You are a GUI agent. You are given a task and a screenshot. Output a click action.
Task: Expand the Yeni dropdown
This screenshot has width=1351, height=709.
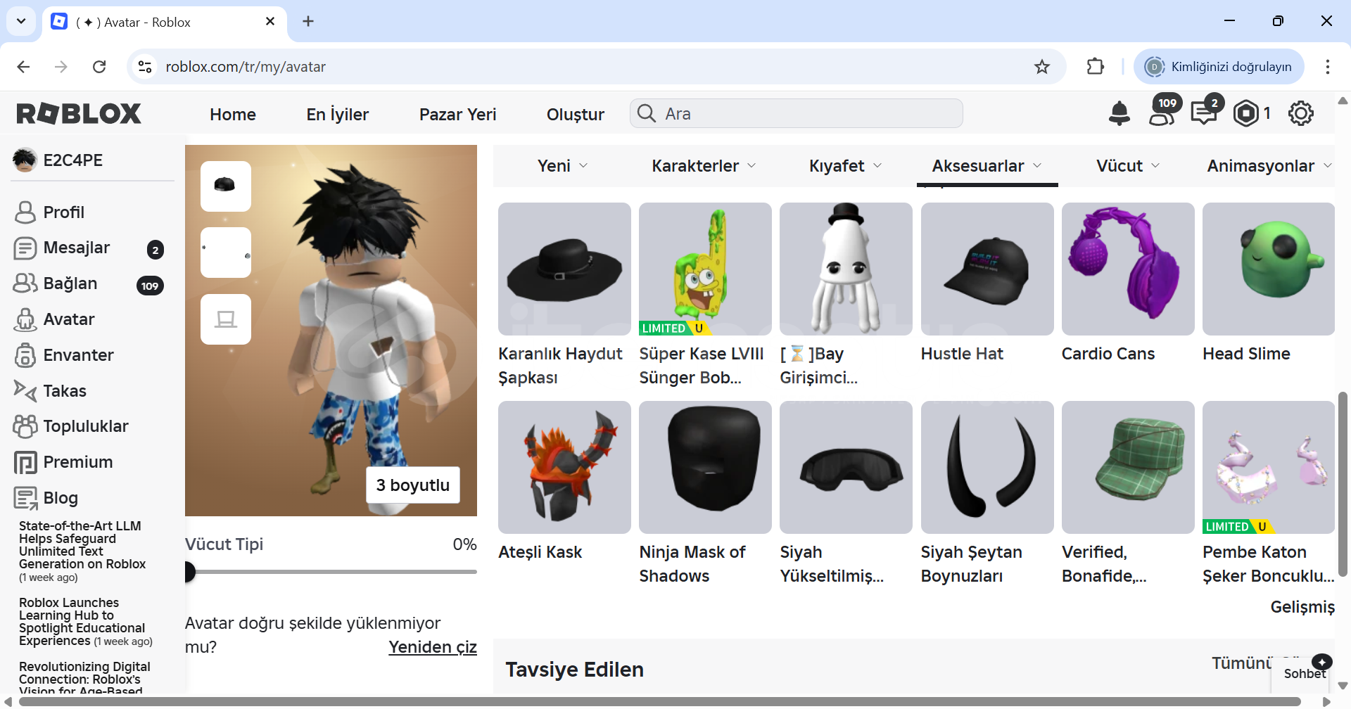[562, 166]
